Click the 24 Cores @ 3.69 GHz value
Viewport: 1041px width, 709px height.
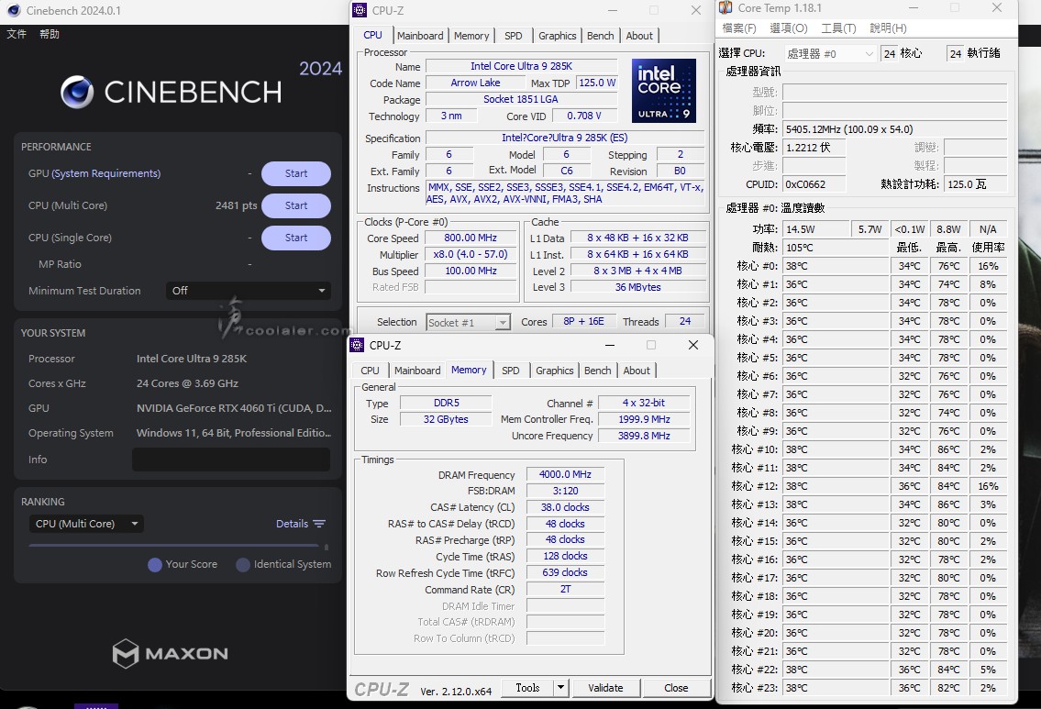pos(187,383)
